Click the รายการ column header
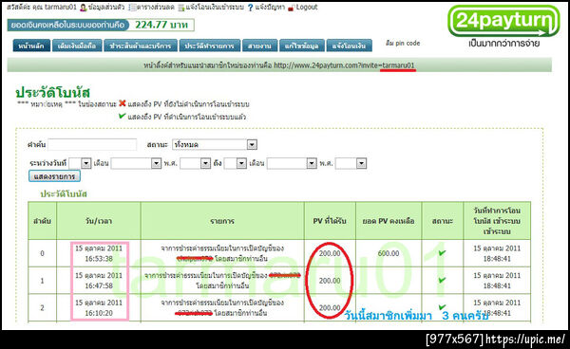Image resolution: width=570 pixels, height=349 pixels. pos(222,221)
